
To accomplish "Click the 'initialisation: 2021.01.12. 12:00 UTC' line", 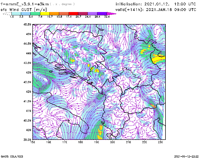I will pyautogui.click(x=156, y=4).
